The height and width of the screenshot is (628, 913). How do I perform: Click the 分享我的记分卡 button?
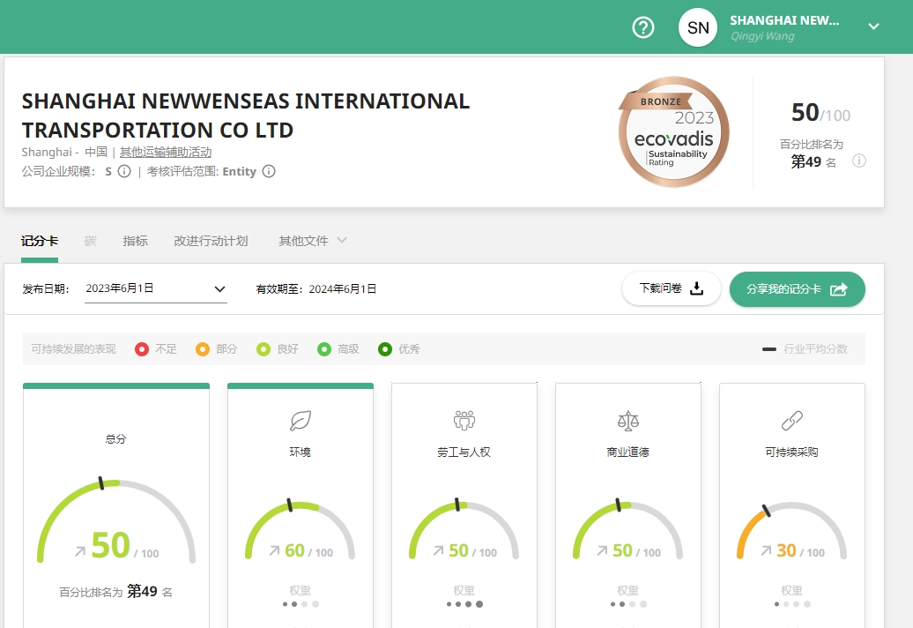(x=798, y=289)
